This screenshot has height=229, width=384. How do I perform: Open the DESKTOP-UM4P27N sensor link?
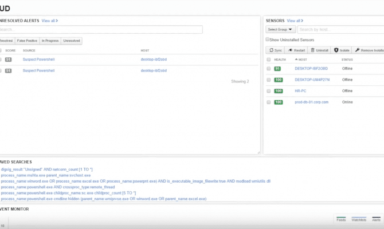(312, 80)
